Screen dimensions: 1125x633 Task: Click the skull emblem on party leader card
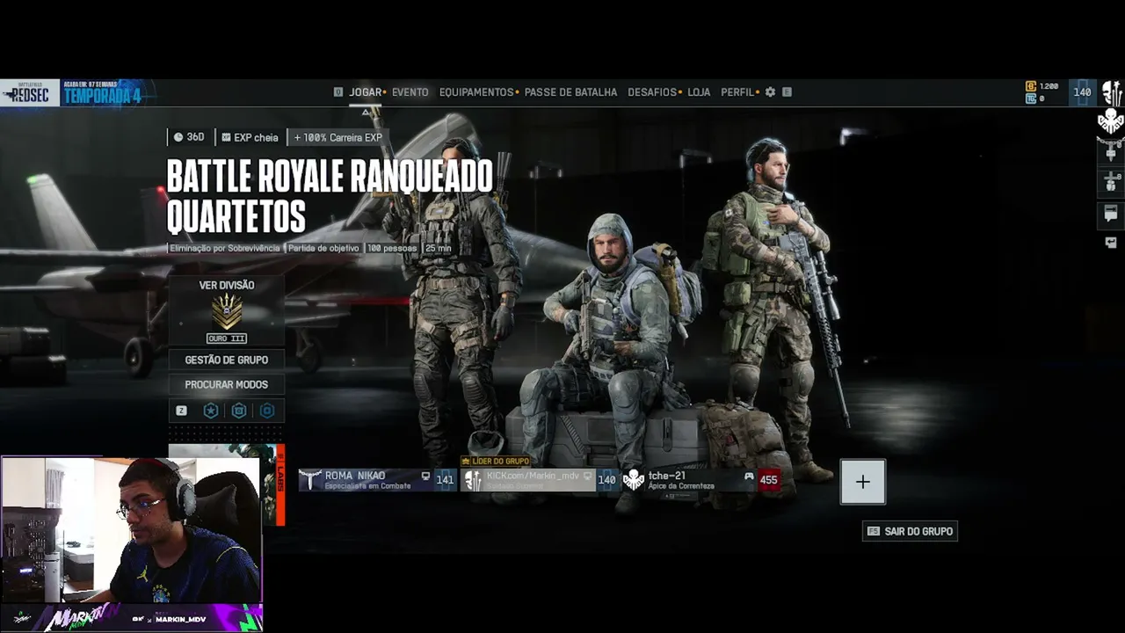click(473, 480)
